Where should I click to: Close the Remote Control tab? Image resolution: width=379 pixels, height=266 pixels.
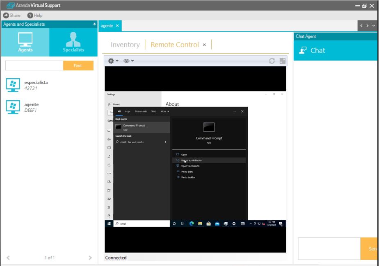tap(204, 45)
